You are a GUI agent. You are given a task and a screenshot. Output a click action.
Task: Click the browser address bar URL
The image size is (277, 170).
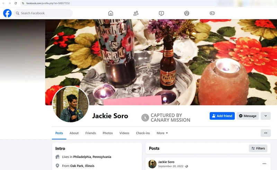coord(48,3)
